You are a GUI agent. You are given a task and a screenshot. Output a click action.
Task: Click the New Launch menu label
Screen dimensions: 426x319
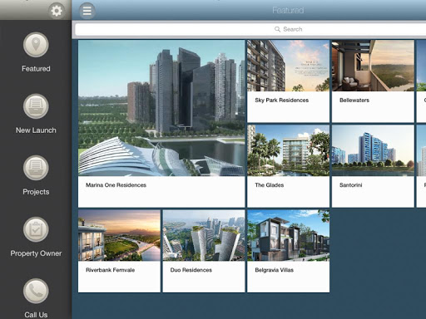[x=36, y=130]
